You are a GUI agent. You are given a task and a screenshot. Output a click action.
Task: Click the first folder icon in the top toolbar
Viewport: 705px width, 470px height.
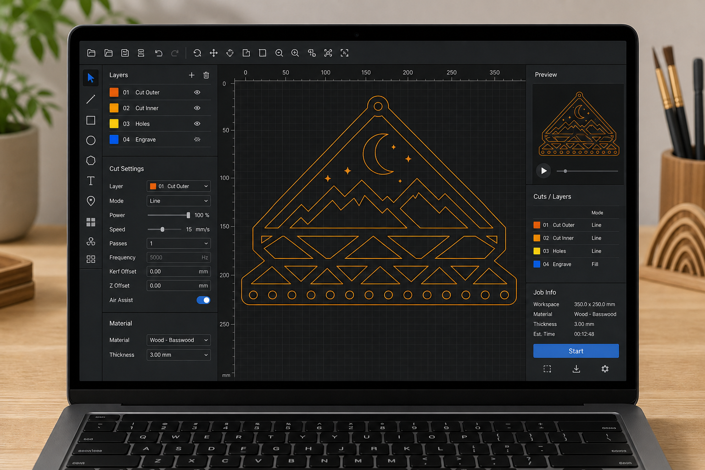tap(91, 53)
